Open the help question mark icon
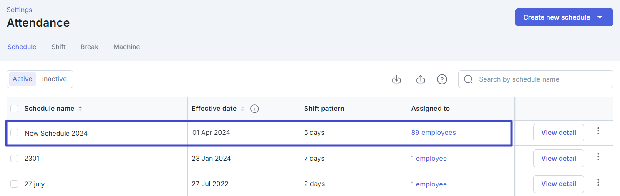620x196 pixels. pyautogui.click(x=442, y=79)
